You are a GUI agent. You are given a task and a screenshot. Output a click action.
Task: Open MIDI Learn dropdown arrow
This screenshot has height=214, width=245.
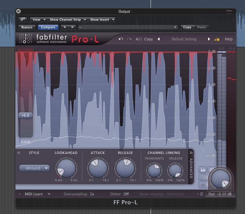coord(49,194)
